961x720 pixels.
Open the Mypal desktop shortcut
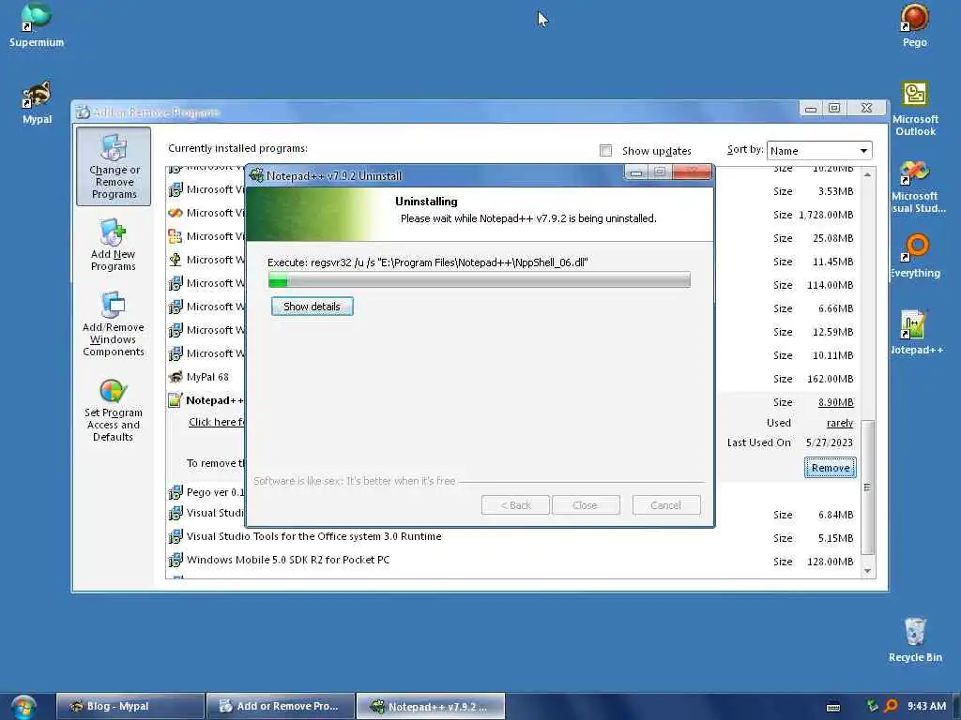coord(37,102)
